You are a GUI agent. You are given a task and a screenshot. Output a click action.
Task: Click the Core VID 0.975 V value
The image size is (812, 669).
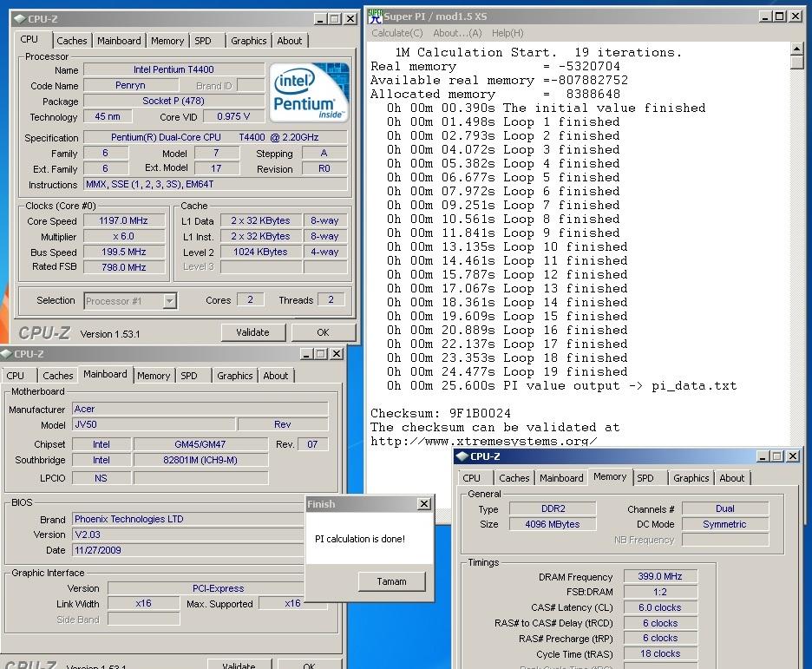pos(233,117)
